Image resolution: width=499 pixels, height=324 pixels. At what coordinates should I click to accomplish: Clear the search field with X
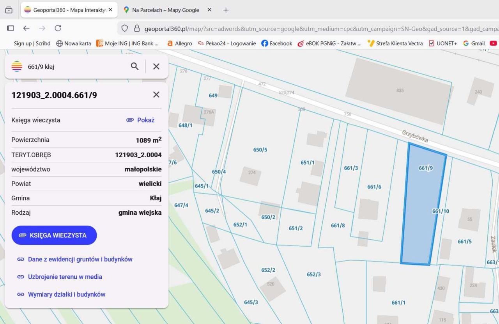[x=156, y=66]
